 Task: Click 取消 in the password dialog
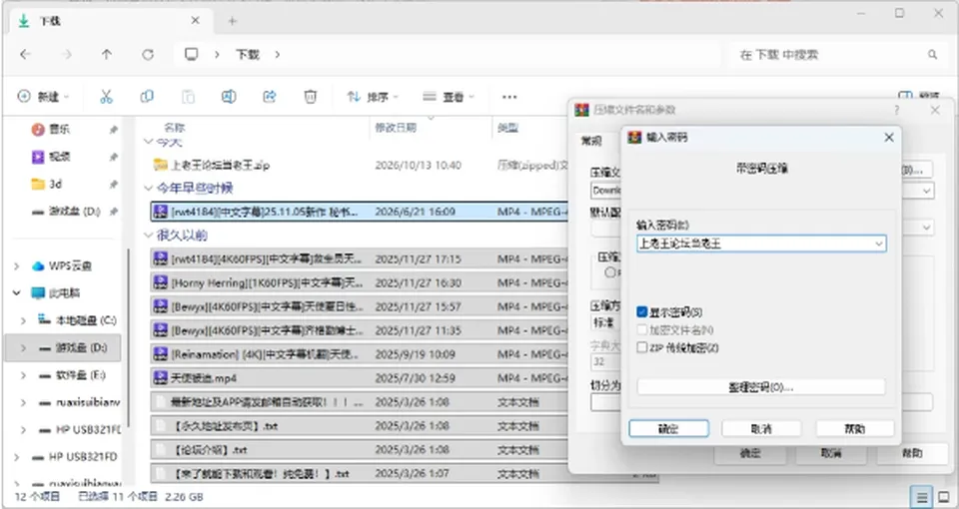click(x=761, y=429)
